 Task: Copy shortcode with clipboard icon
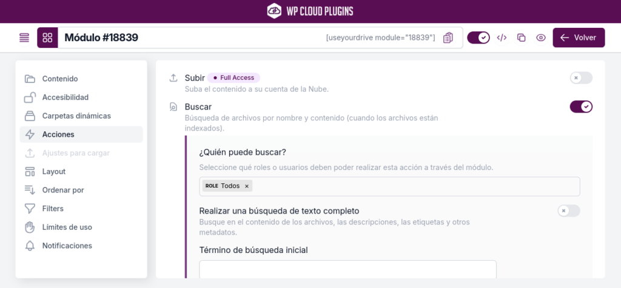[x=448, y=38]
